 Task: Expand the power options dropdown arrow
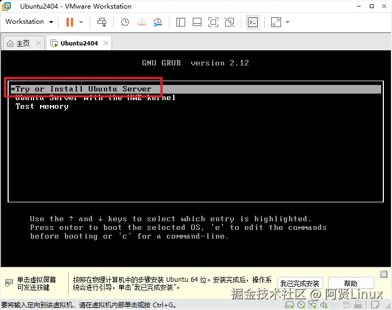point(81,22)
